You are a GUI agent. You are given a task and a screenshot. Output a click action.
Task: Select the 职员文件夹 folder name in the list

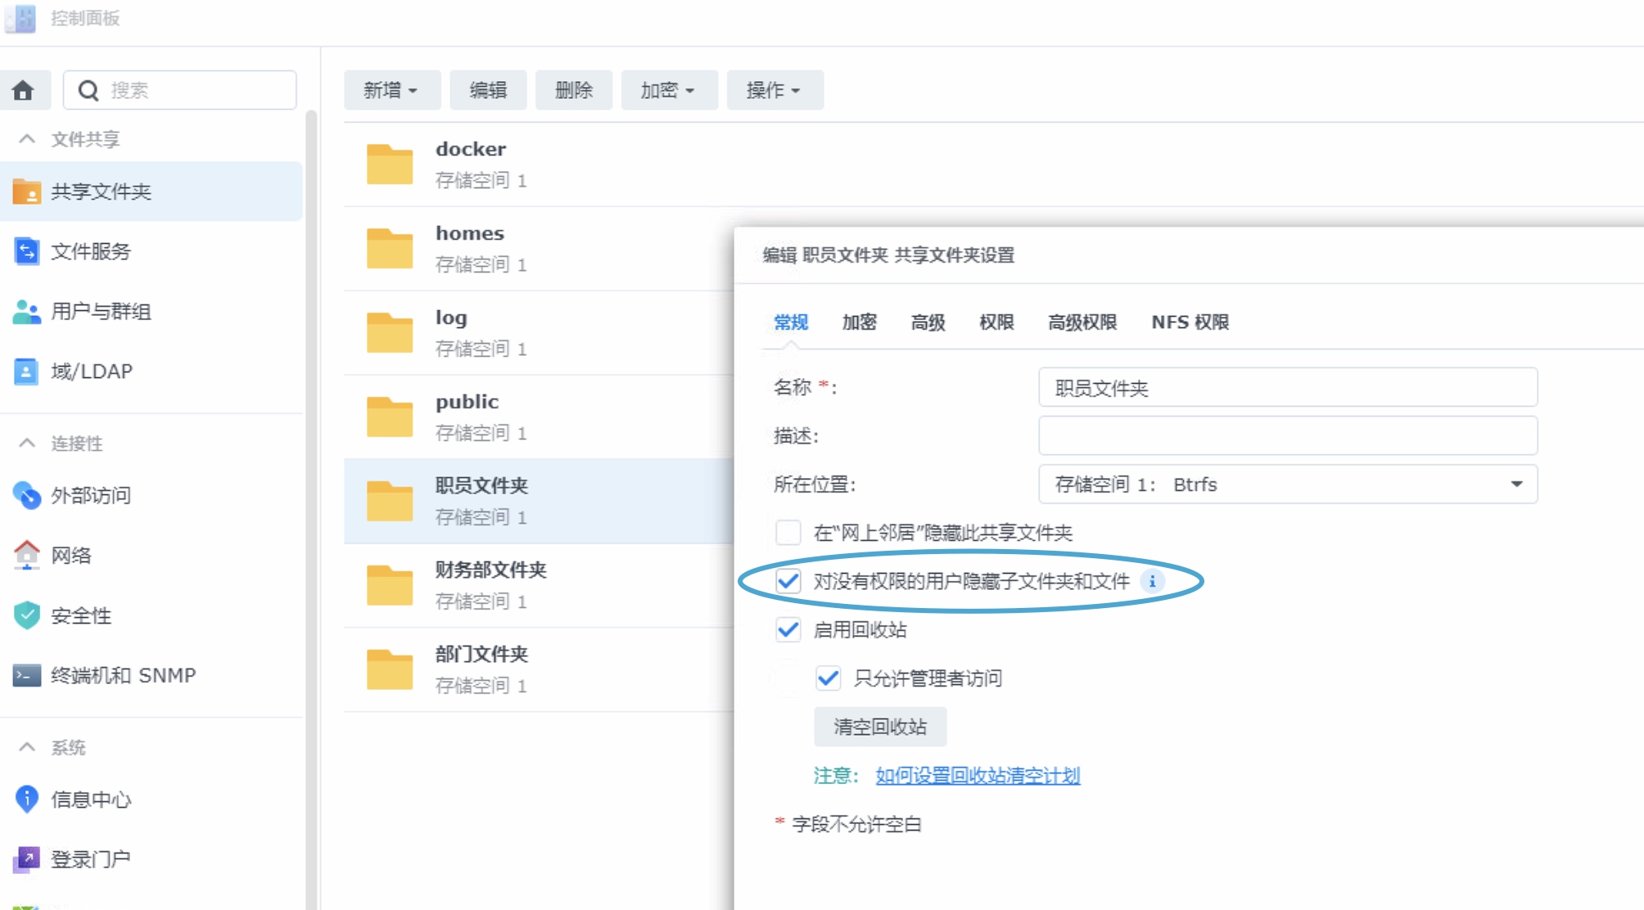482,485
